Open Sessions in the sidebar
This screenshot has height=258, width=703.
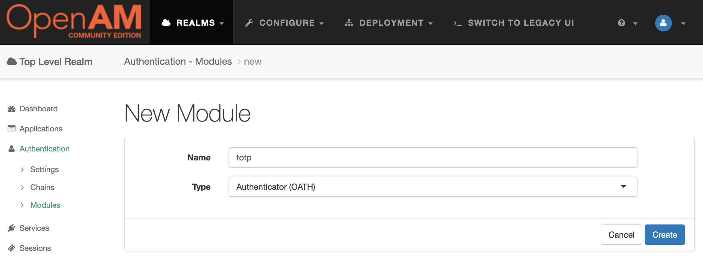click(x=35, y=248)
